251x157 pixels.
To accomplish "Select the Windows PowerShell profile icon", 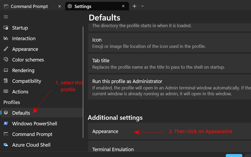I will coord(6,123).
